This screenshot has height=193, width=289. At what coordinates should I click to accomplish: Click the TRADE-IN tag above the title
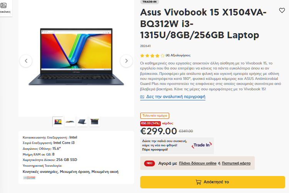(150, 2)
